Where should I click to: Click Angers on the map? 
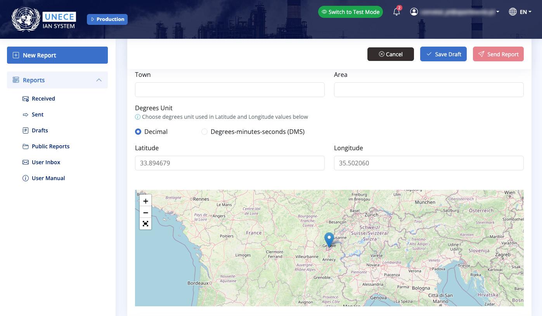(219, 216)
